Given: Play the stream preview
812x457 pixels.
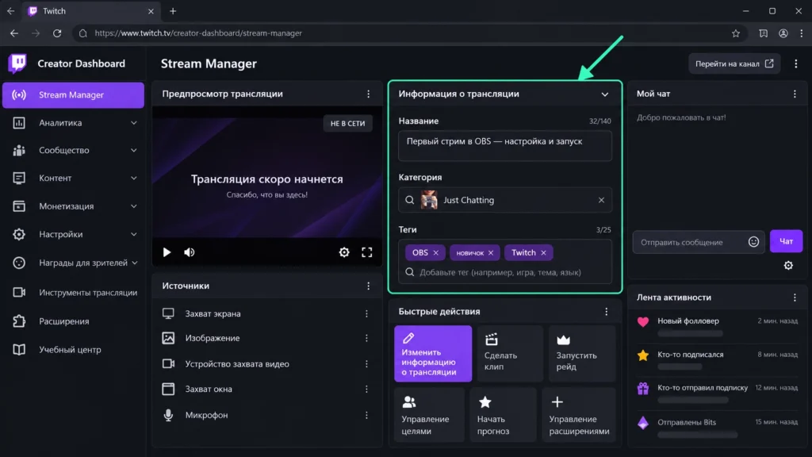Looking at the screenshot, I should (x=167, y=252).
